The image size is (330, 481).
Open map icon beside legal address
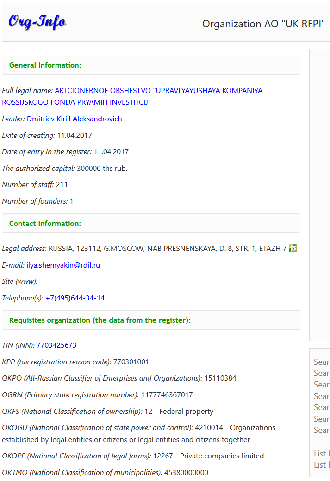pos(293,248)
